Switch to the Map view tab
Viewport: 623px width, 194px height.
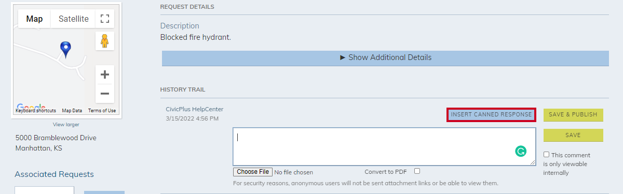pos(34,19)
